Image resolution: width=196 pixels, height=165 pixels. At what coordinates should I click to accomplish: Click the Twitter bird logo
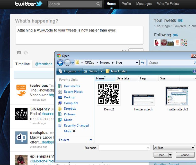click(39, 4)
